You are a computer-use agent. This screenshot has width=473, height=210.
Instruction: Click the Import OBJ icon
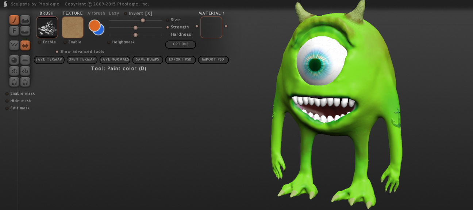tap(14, 71)
